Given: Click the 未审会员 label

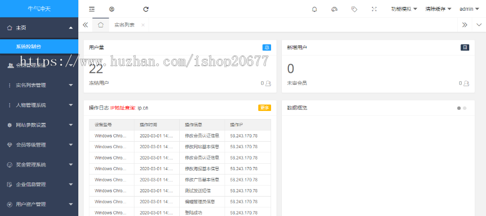Looking at the screenshot, I should point(297,83).
